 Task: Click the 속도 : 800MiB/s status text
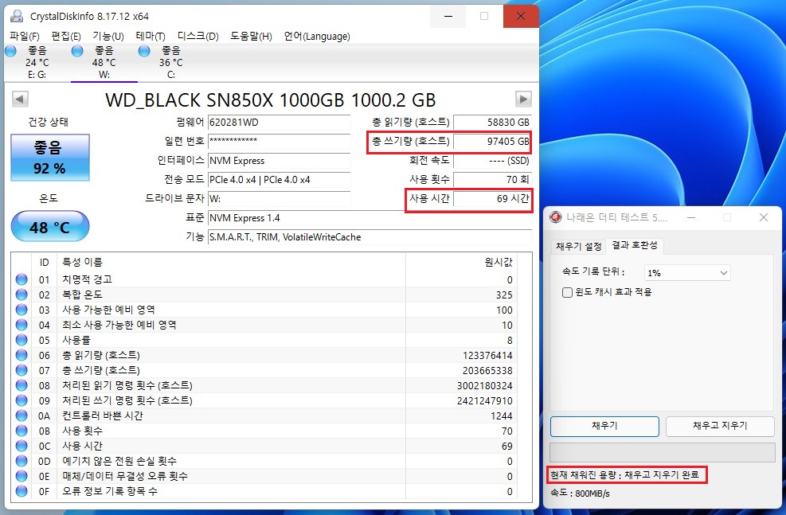pos(580,494)
